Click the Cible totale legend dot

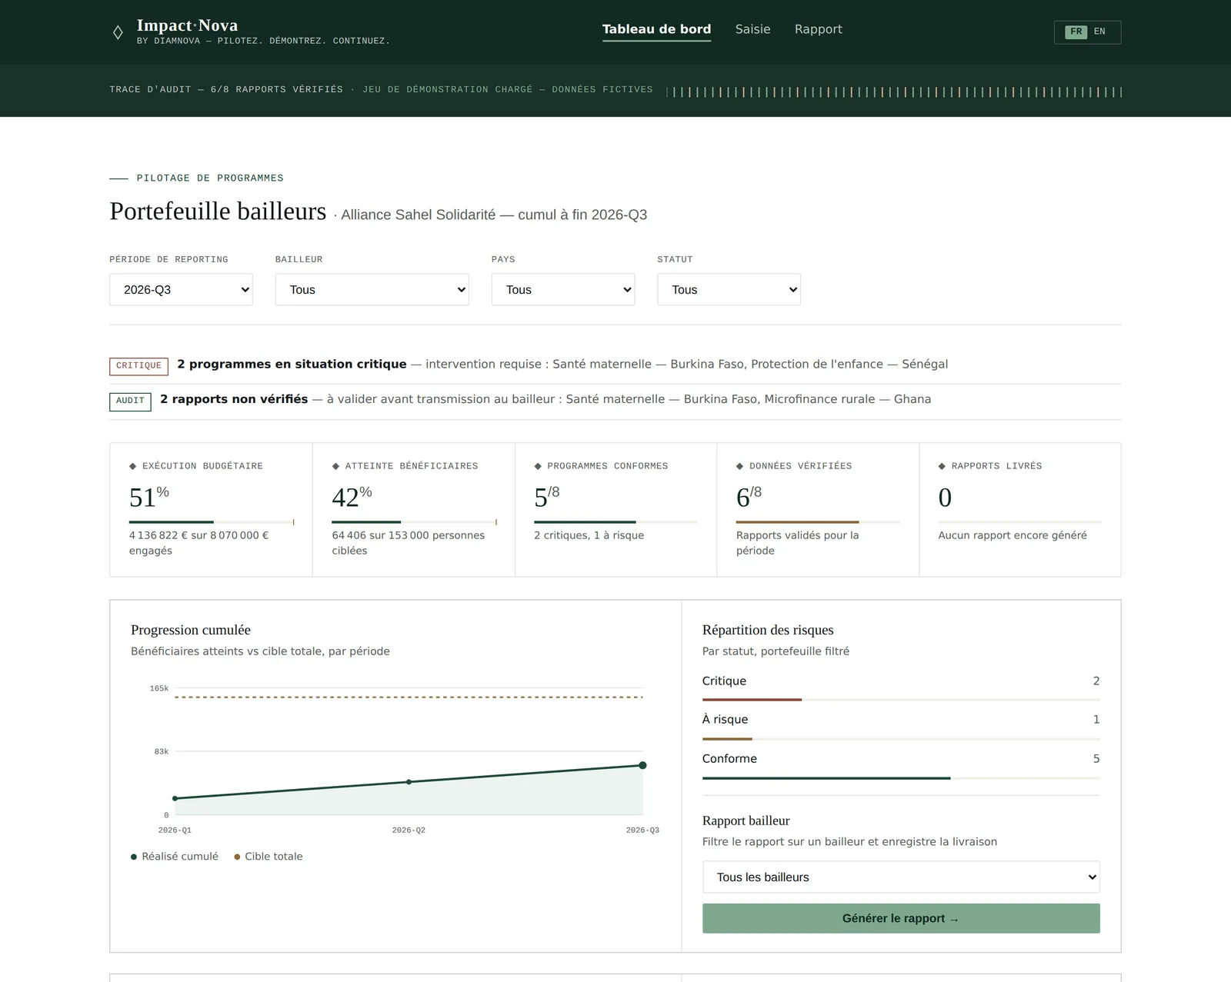[x=237, y=857]
